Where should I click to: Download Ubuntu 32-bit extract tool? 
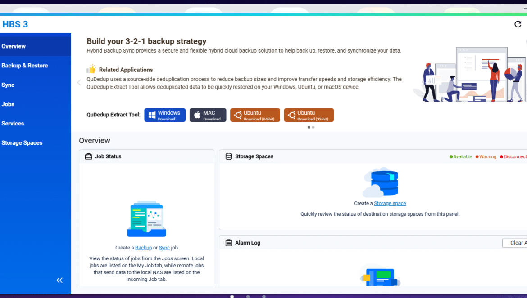click(x=309, y=115)
